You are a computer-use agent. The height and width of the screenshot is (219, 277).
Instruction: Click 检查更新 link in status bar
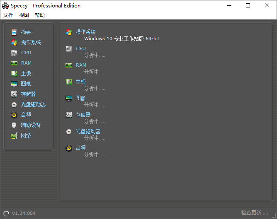coord(255,213)
